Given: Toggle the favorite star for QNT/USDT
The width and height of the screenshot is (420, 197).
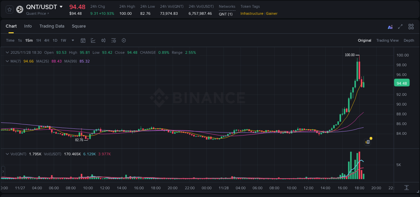Looking at the screenshot, I should (x=9, y=9).
